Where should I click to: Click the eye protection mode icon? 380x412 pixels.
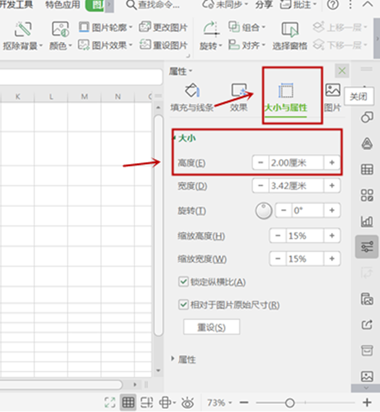(188, 402)
